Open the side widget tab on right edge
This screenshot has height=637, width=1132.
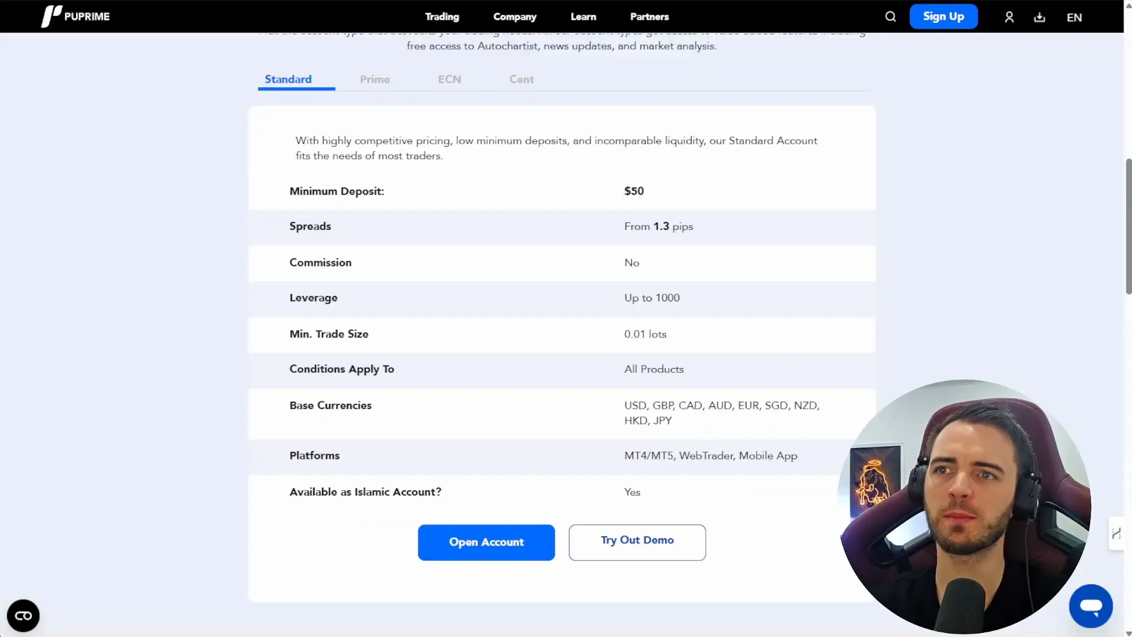coord(1116,533)
